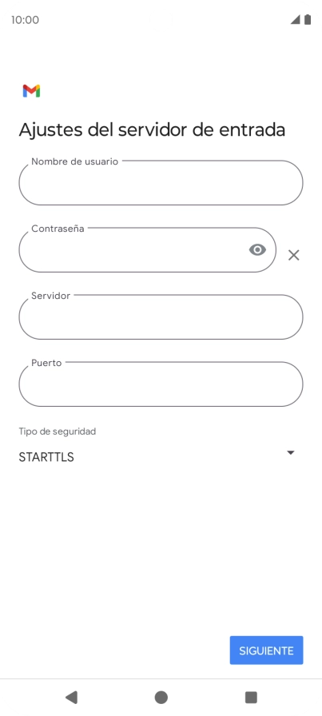Tap the Gmail logo icon
Screen dimensions: 322x716
31,91
